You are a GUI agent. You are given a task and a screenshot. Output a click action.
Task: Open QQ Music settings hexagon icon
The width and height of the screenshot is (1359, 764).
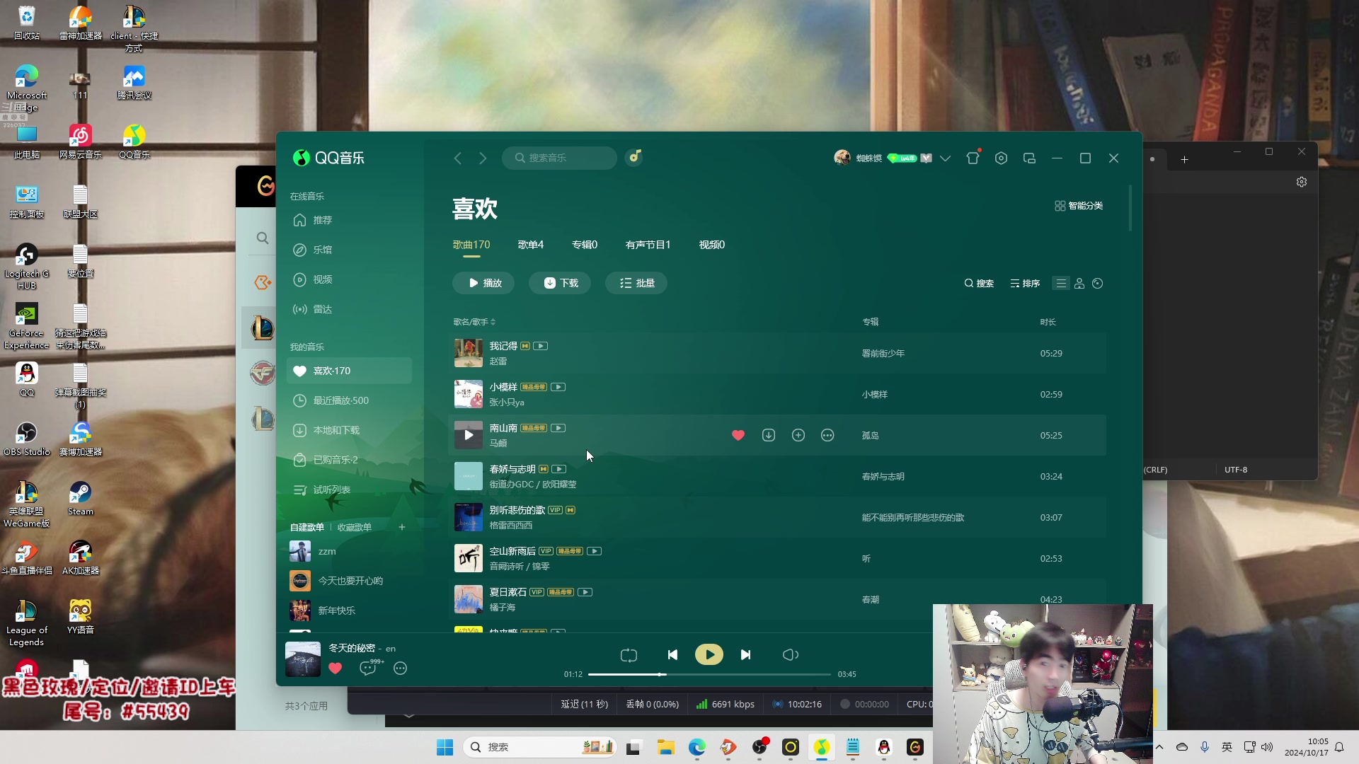coord(1001,158)
